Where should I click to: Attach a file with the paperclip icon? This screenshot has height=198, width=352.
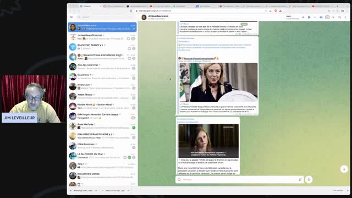[x=300, y=179]
